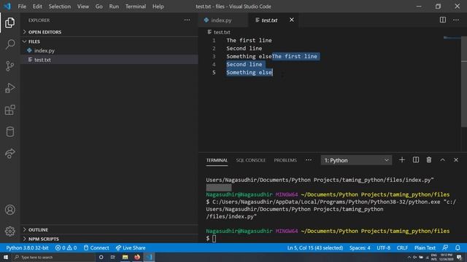Split the editor to the right
The image size is (467, 262).
click(443, 20)
